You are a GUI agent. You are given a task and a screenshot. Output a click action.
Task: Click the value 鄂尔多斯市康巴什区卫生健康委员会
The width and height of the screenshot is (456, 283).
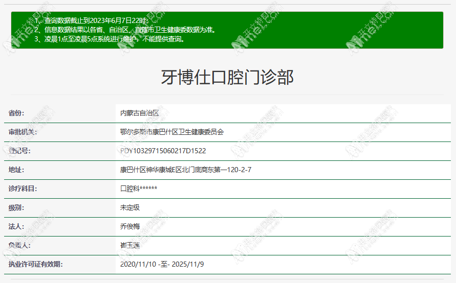point(172,132)
